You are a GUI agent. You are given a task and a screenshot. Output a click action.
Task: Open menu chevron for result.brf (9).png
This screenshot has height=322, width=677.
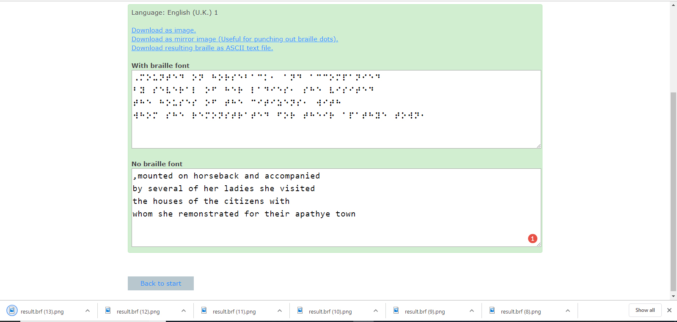click(x=472, y=311)
